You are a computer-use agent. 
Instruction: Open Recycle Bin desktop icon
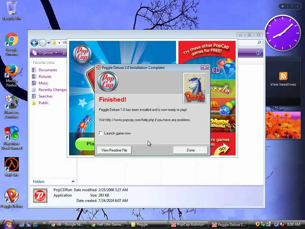pos(12,11)
